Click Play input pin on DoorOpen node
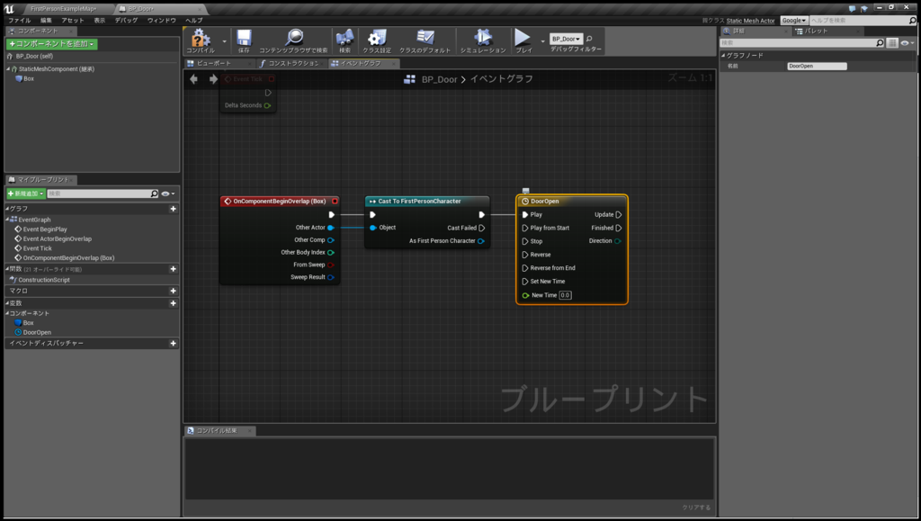 (x=525, y=215)
